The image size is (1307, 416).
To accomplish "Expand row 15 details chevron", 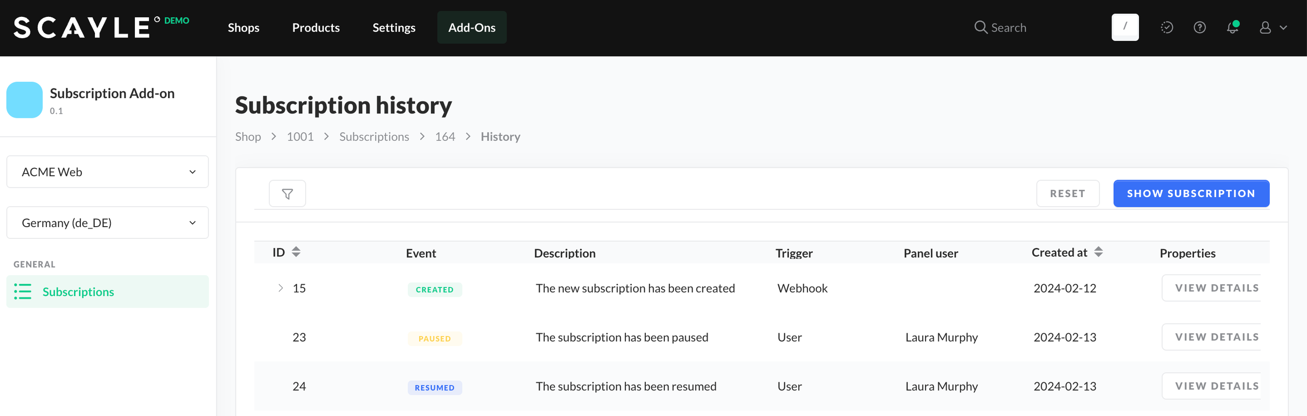I will pyautogui.click(x=280, y=288).
